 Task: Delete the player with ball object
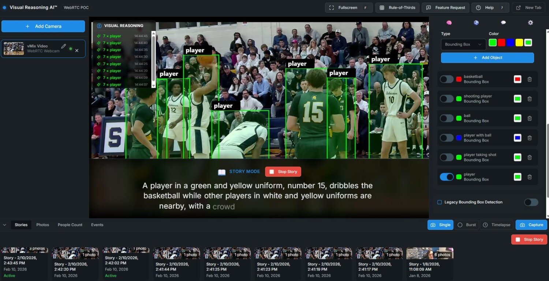point(529,138)
